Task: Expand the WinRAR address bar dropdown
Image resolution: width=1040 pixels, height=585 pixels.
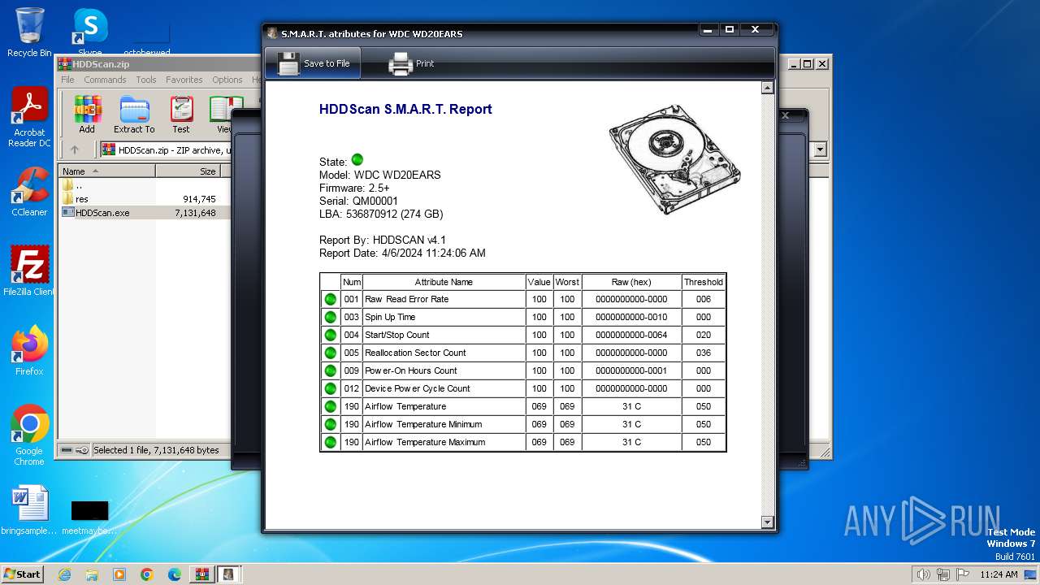Action: tap(820, 149)
